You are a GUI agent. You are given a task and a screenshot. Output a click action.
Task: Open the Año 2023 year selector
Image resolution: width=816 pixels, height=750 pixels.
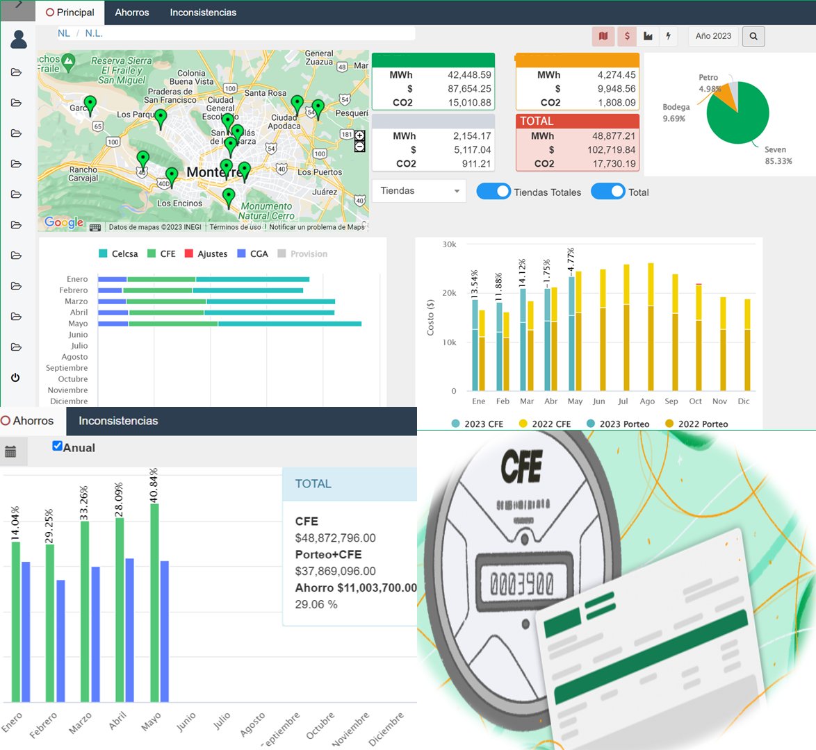click(x=713, y=36)
